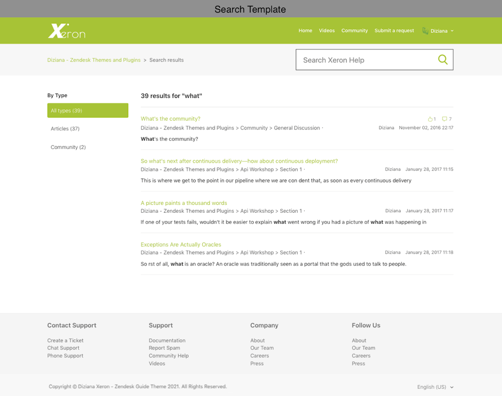
Task: Go to Videos in top navigation
Action: (327, 31)
